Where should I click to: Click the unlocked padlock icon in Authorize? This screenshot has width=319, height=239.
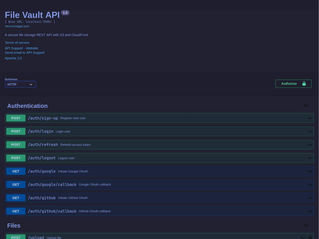pyautogui.click(x=304, y=83)
